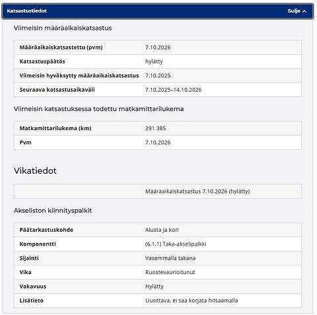Select the Viimeisin määräaikaiskatsastus heading

pos(63,28)
